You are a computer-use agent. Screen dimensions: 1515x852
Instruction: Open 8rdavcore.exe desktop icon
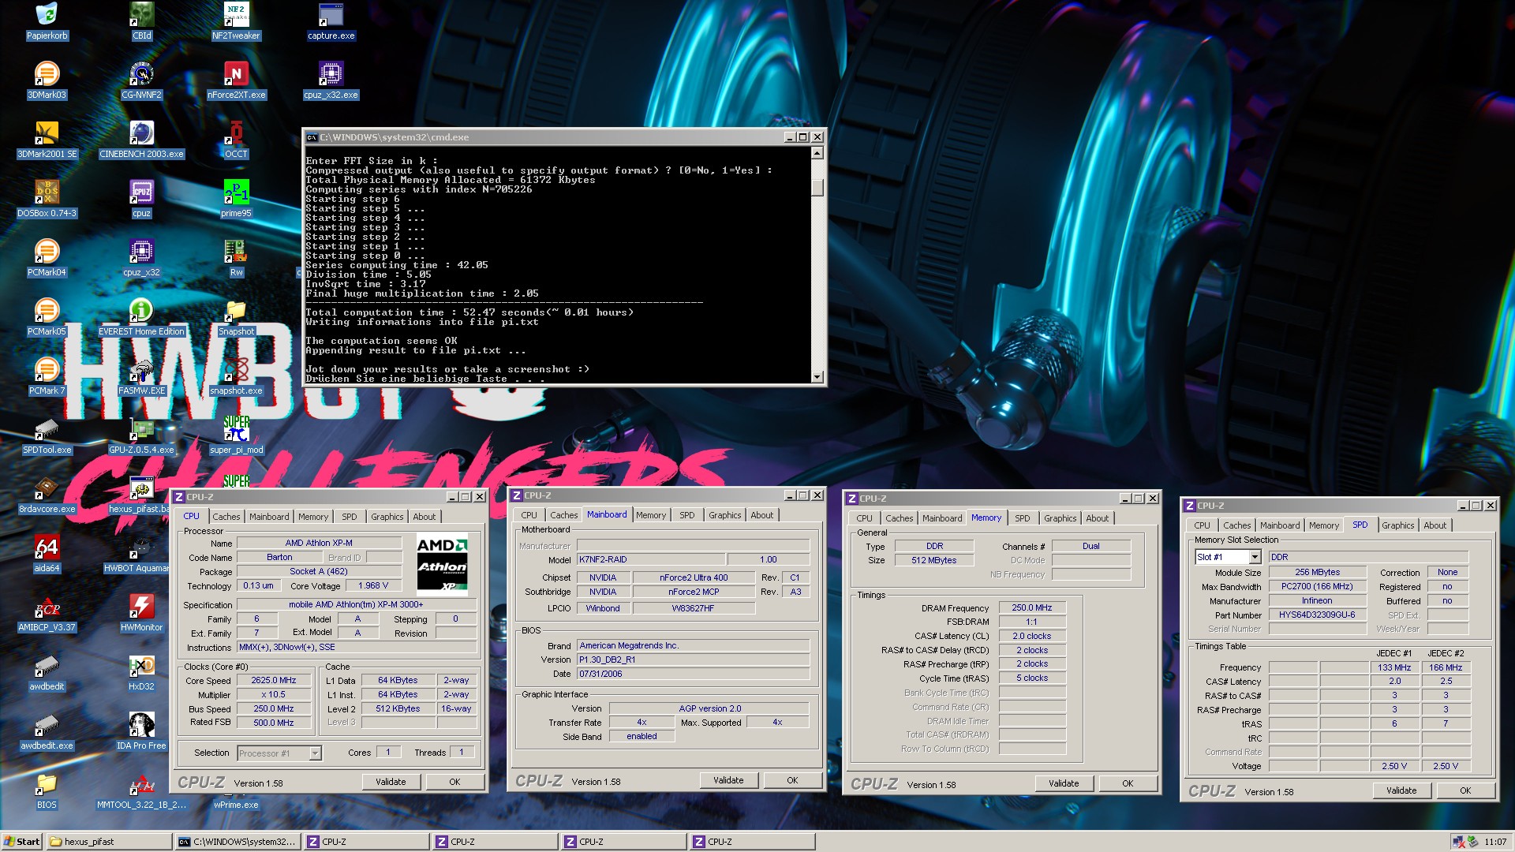point(47,495)
